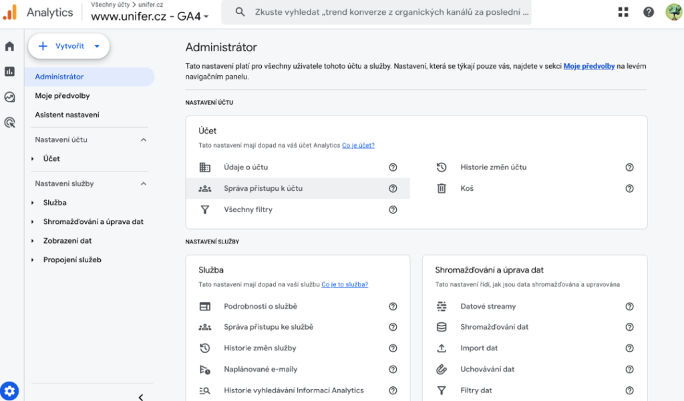Open the Google apps grid icon
This screenshot has width=684, height=401.
[x=623, y=12]
